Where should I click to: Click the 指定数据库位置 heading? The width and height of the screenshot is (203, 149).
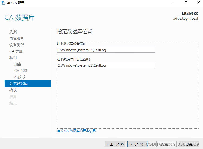pyautogui.click(x=75, y=32)
